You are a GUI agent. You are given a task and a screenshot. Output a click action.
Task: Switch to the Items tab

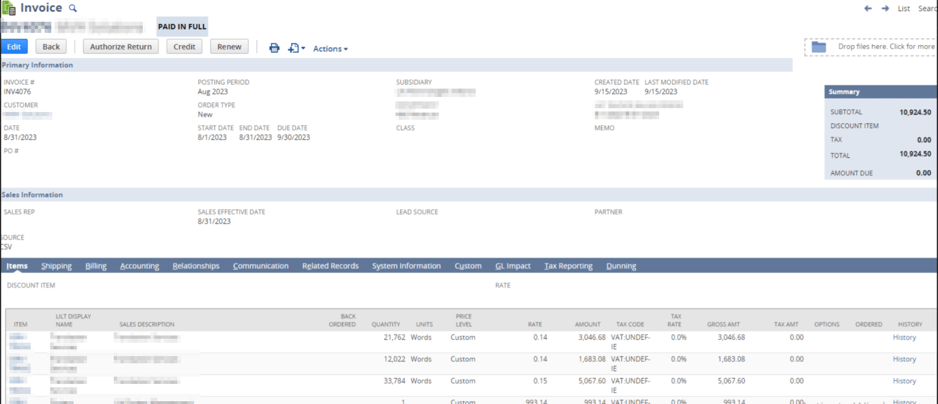coord(17,266)
